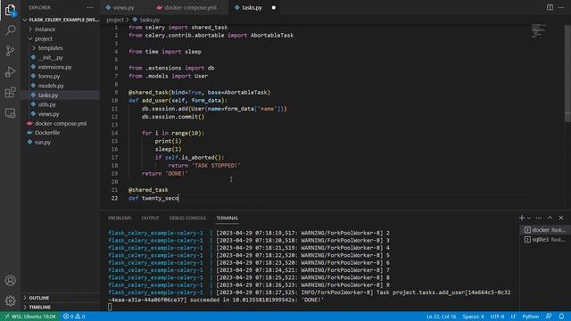Create a new terminal with plus icon

pyautogui.click(x=521, y=218)
